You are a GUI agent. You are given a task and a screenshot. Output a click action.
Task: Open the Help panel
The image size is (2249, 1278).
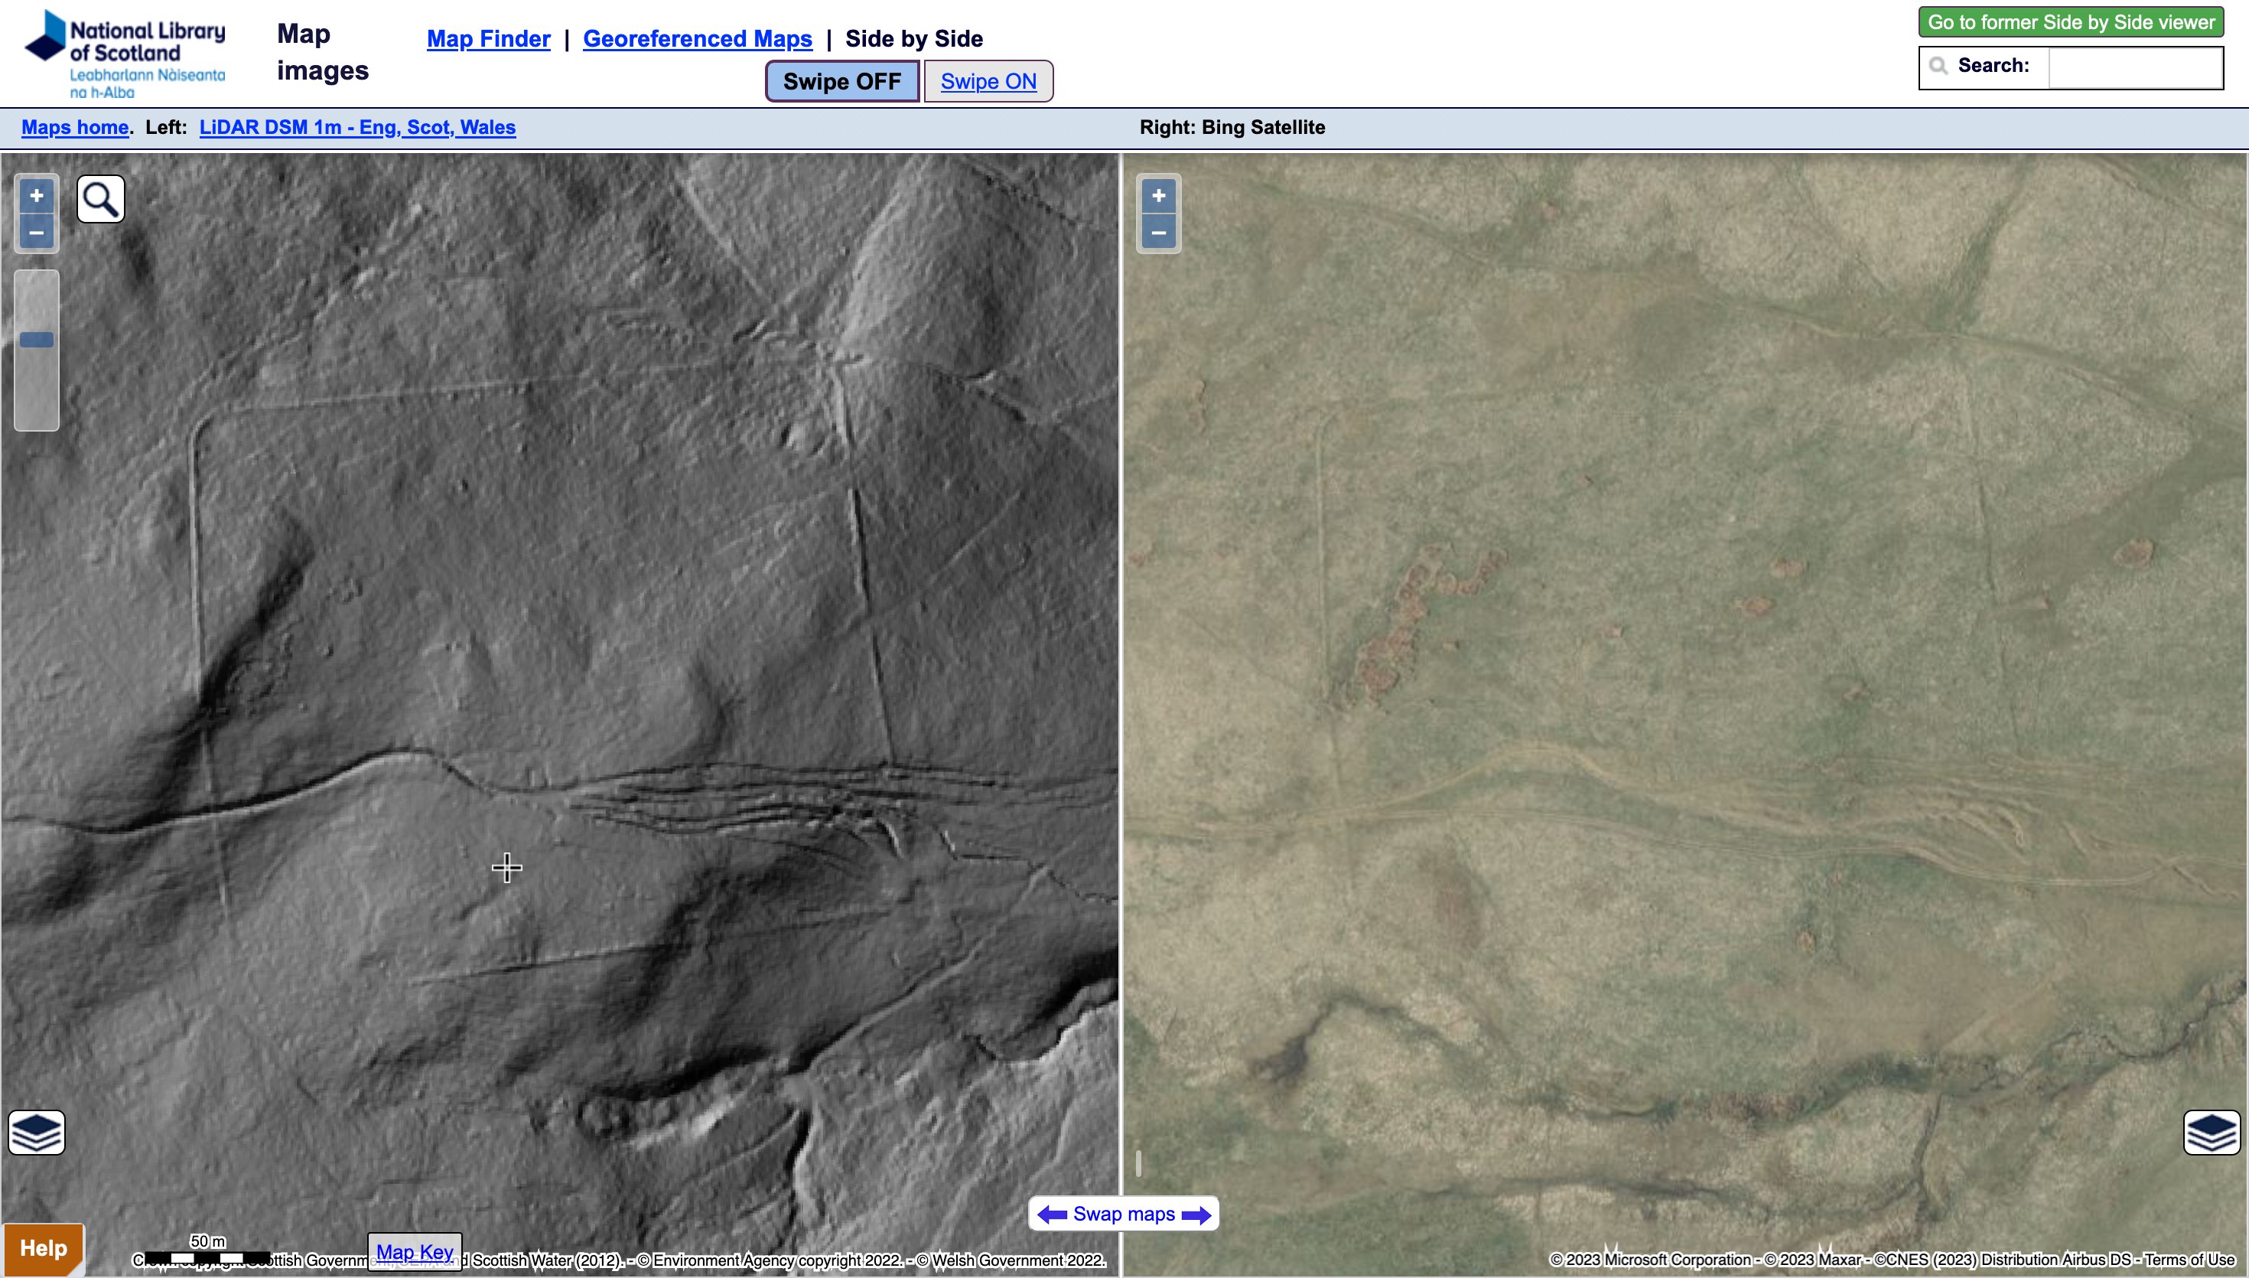tap(44, 1248)
